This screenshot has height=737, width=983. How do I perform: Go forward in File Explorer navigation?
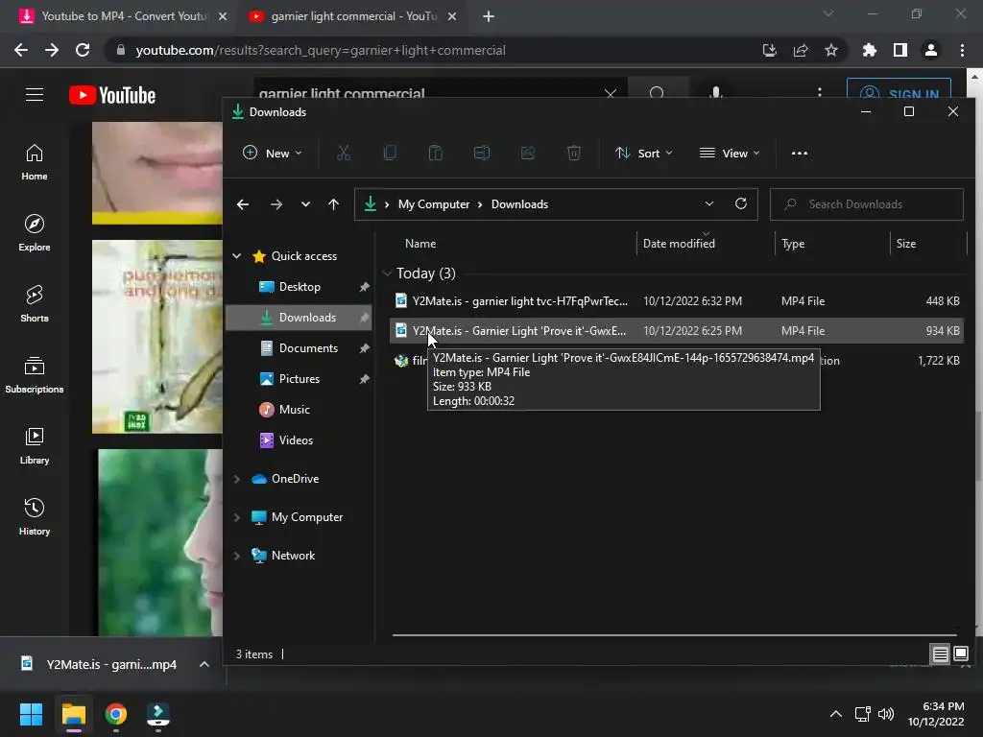click(x=276, y=204)
